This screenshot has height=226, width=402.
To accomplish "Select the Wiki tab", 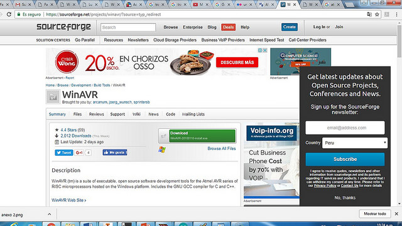I will 136,114.
